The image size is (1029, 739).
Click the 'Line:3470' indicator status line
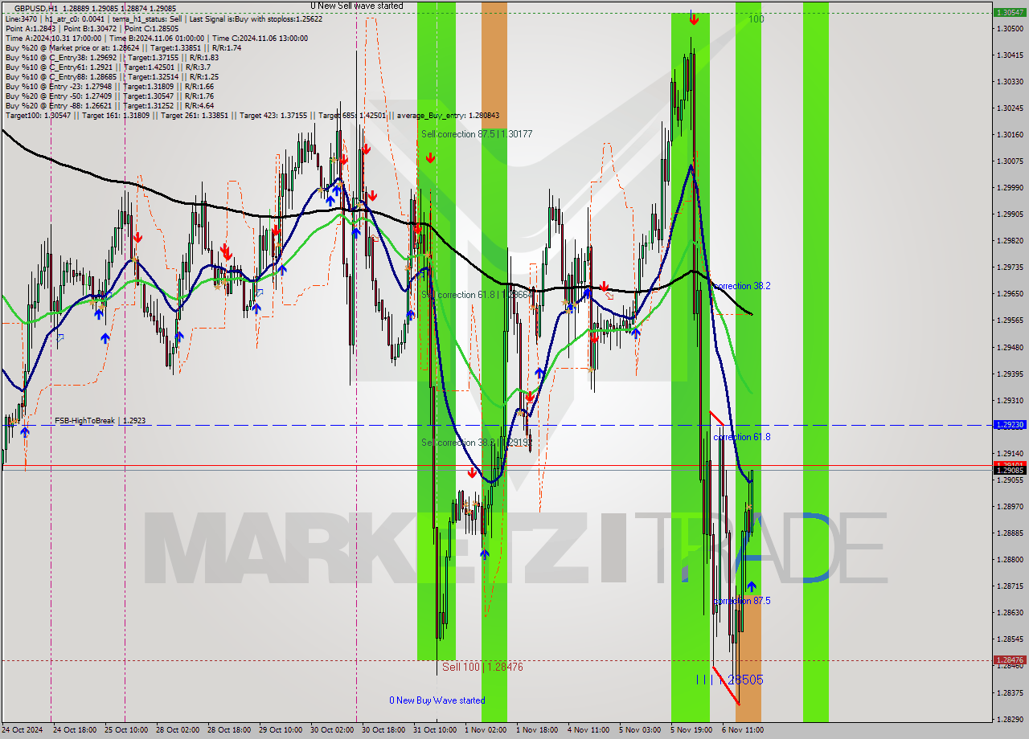pyautogui.click(x=164, y=18)
